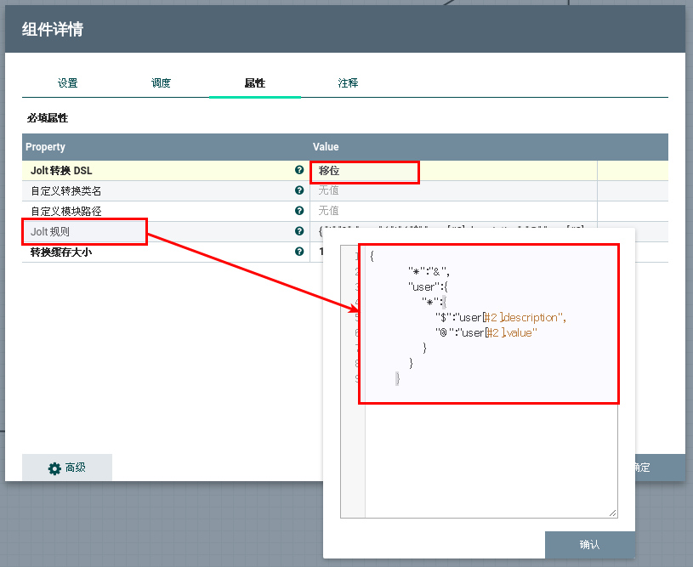This screenshot has height=567, width=693.
Task: Click the 无值 value for 自定义转换类名
Action: pos(328,190)
